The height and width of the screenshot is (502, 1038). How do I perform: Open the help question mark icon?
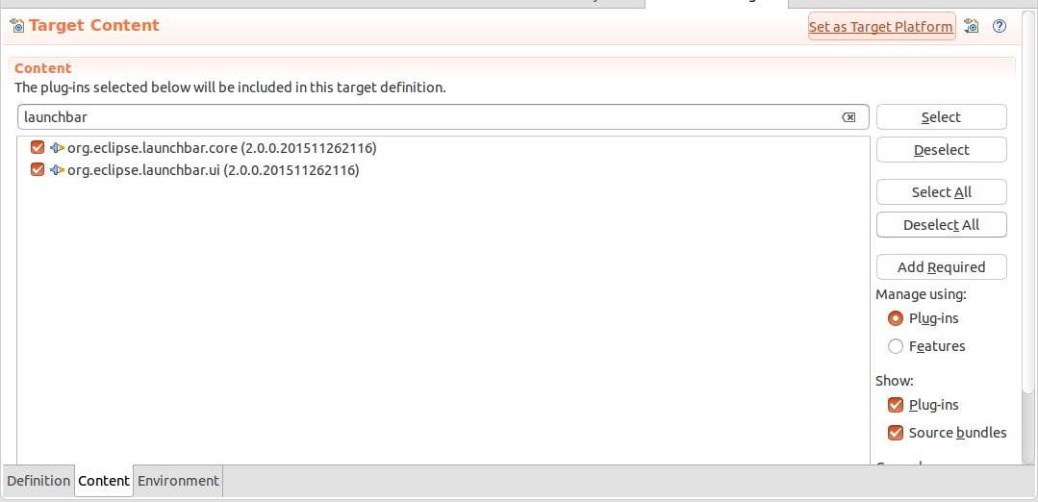[x=1000, y=27]
